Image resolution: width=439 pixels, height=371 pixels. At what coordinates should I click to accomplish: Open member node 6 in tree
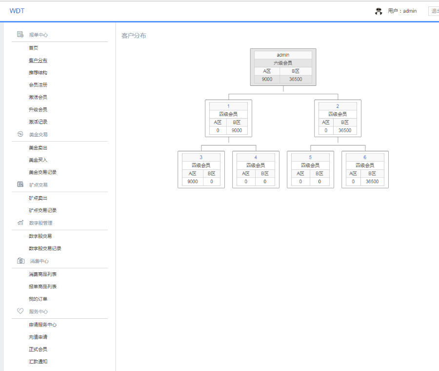point(365,158)
